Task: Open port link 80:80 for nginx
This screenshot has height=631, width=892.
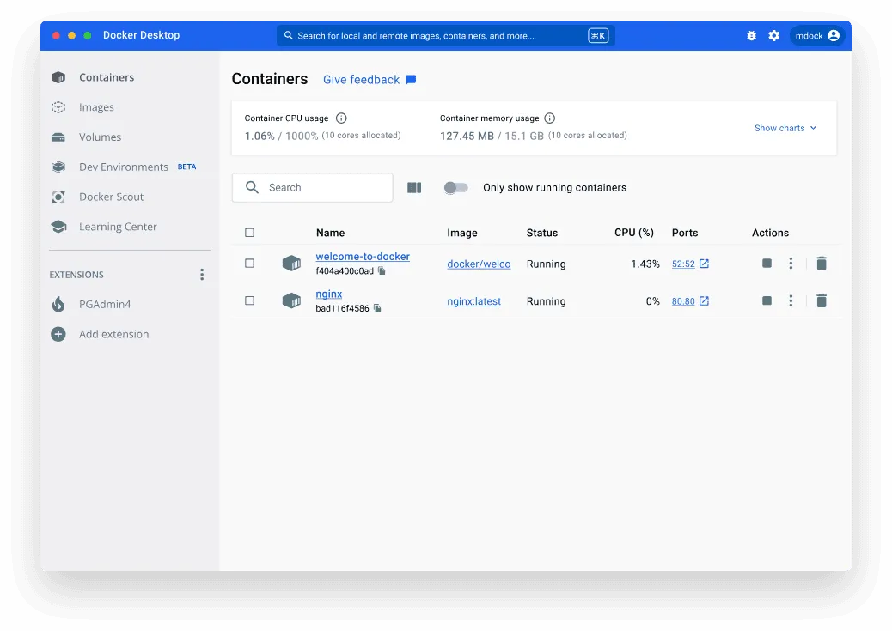Action: point(683,301)
